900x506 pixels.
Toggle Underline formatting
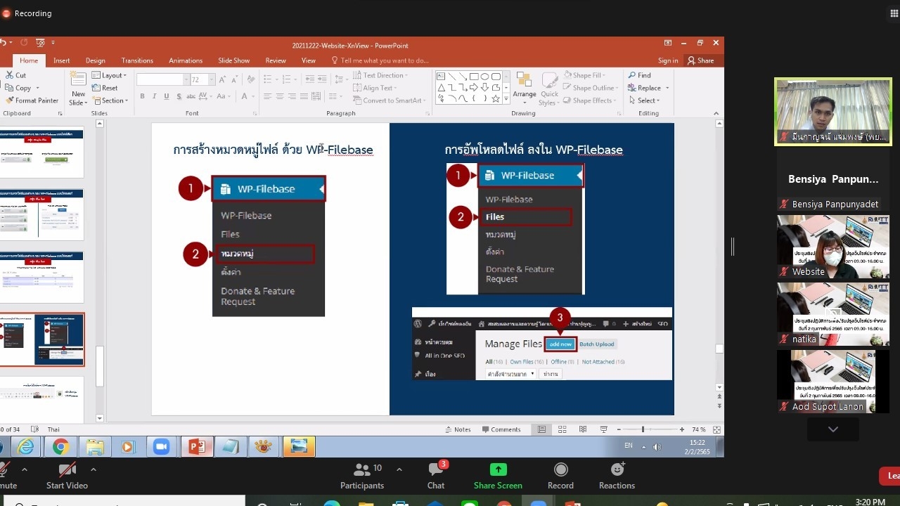[x=167, y=96]
